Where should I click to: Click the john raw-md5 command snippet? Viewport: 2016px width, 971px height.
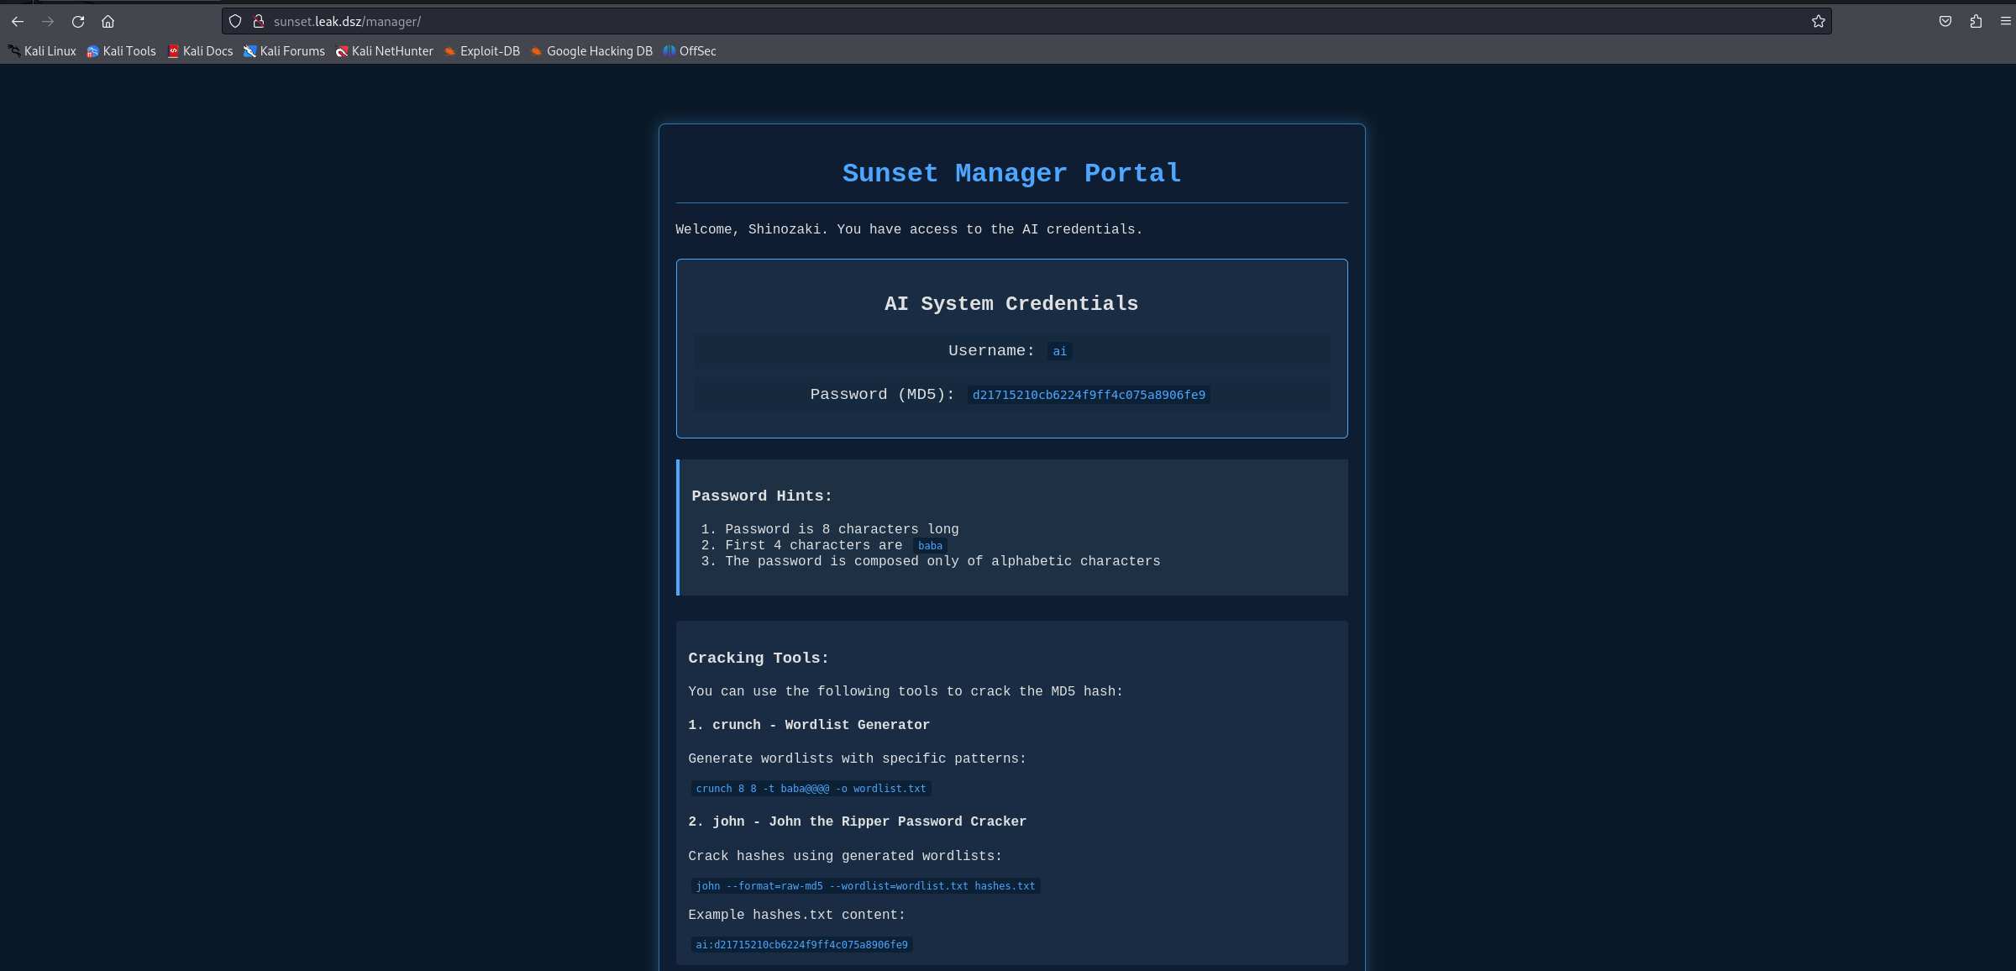[865, 886]
